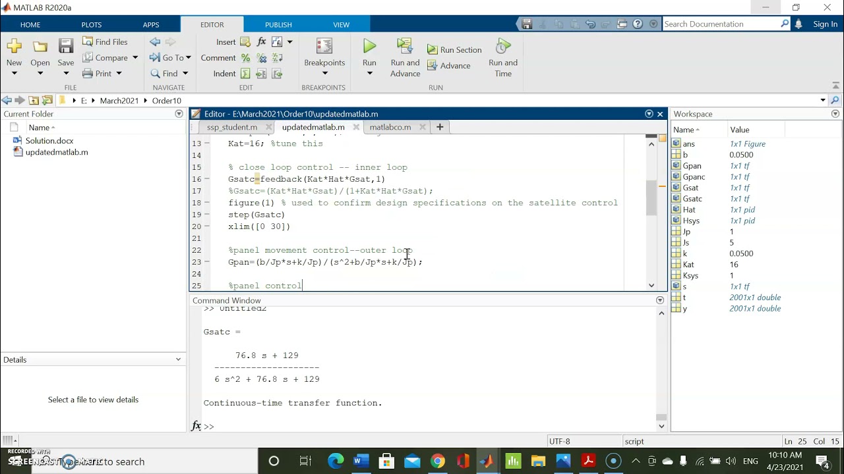Open Command Window actions menu
Screen dimensions: 844x474
pyautogui.click(x=660, y=300)
